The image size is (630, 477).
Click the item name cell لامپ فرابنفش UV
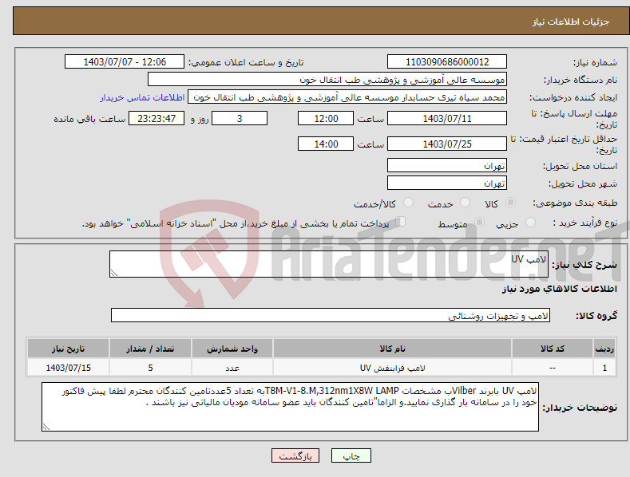[x=392, y=368]
